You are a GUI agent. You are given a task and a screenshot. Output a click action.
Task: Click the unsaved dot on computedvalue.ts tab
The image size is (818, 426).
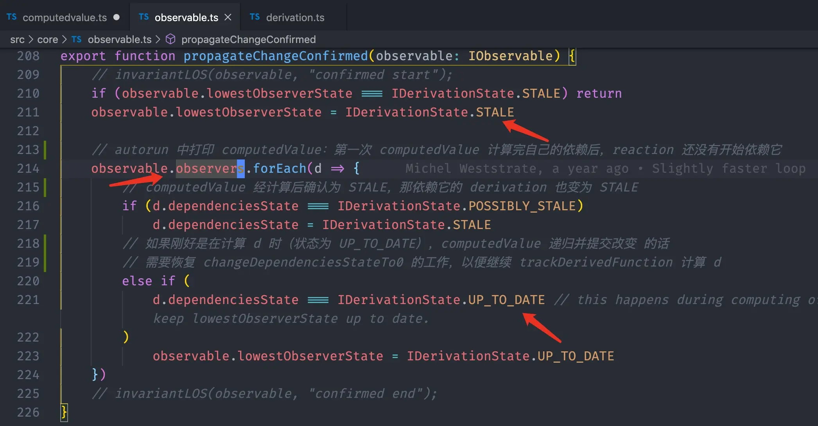coord(116,17)
